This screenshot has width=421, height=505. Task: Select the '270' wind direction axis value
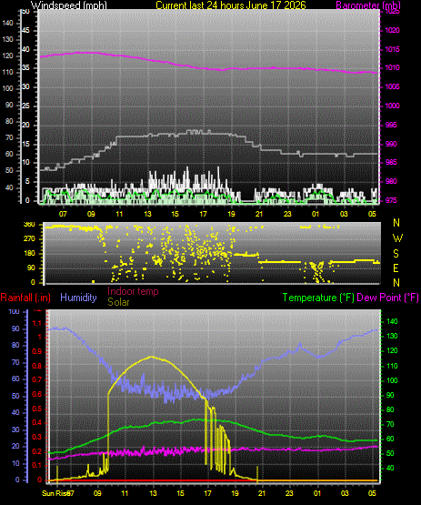(29, 239)
